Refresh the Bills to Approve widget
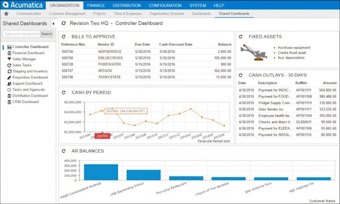This screenshot has width=340, height=204. coord(63,37)
